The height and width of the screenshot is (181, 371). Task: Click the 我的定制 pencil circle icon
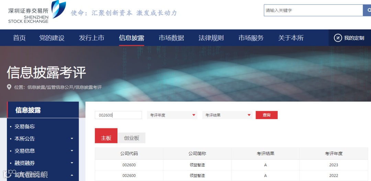[x=338, y=38]
